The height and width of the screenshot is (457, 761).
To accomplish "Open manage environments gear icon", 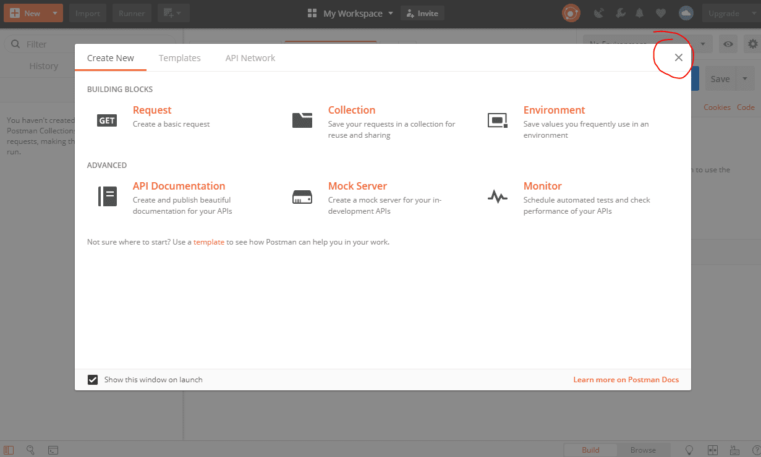I will tap(752, 44).
